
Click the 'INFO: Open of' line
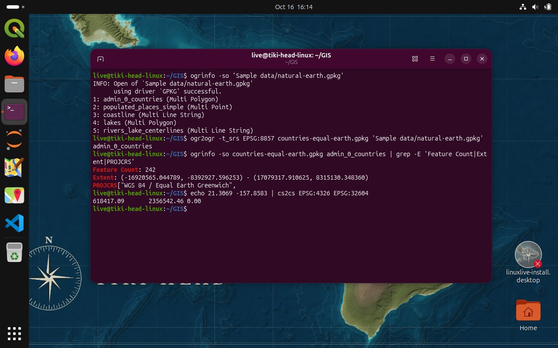click(173, 84)
